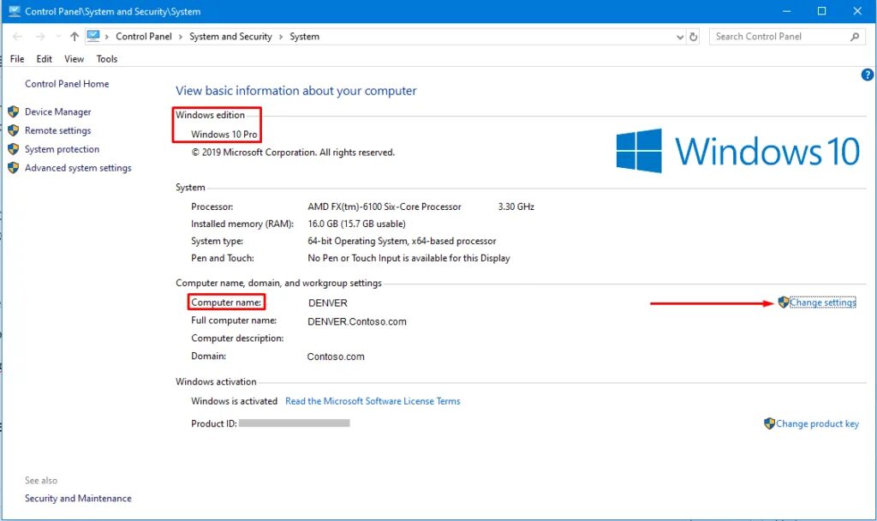The height and width of the screenshot is (521, 877).
Task: Open the Tools menu
Action: (106, 58)
